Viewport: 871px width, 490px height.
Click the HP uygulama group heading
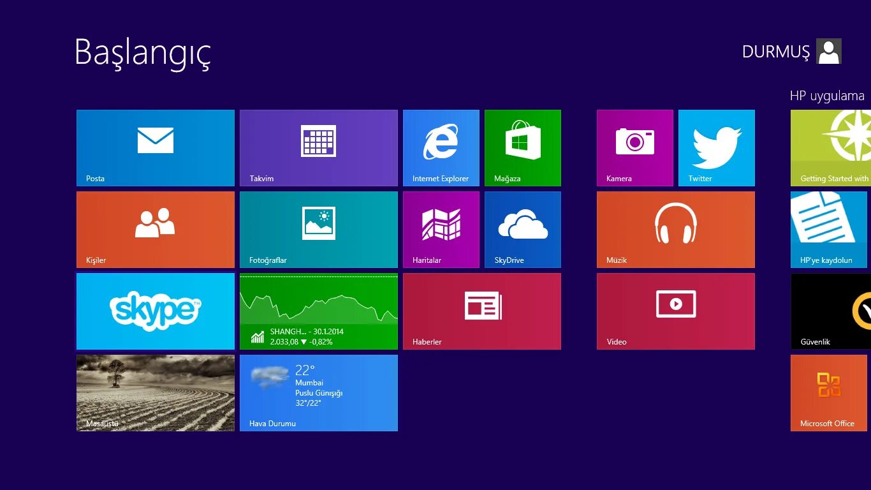827,96
